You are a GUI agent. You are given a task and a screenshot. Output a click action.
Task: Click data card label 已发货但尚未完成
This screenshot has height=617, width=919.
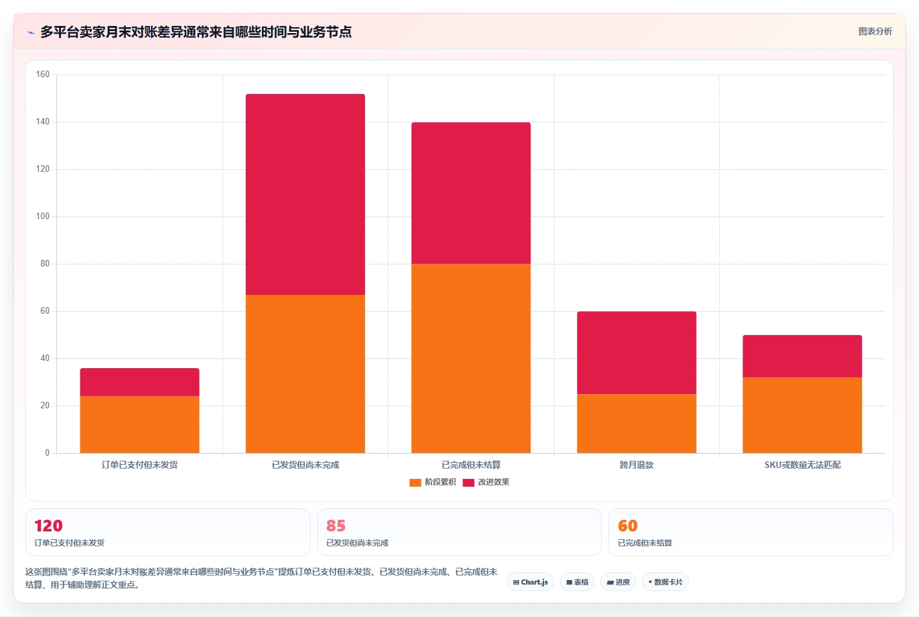(x=357, y=543)
